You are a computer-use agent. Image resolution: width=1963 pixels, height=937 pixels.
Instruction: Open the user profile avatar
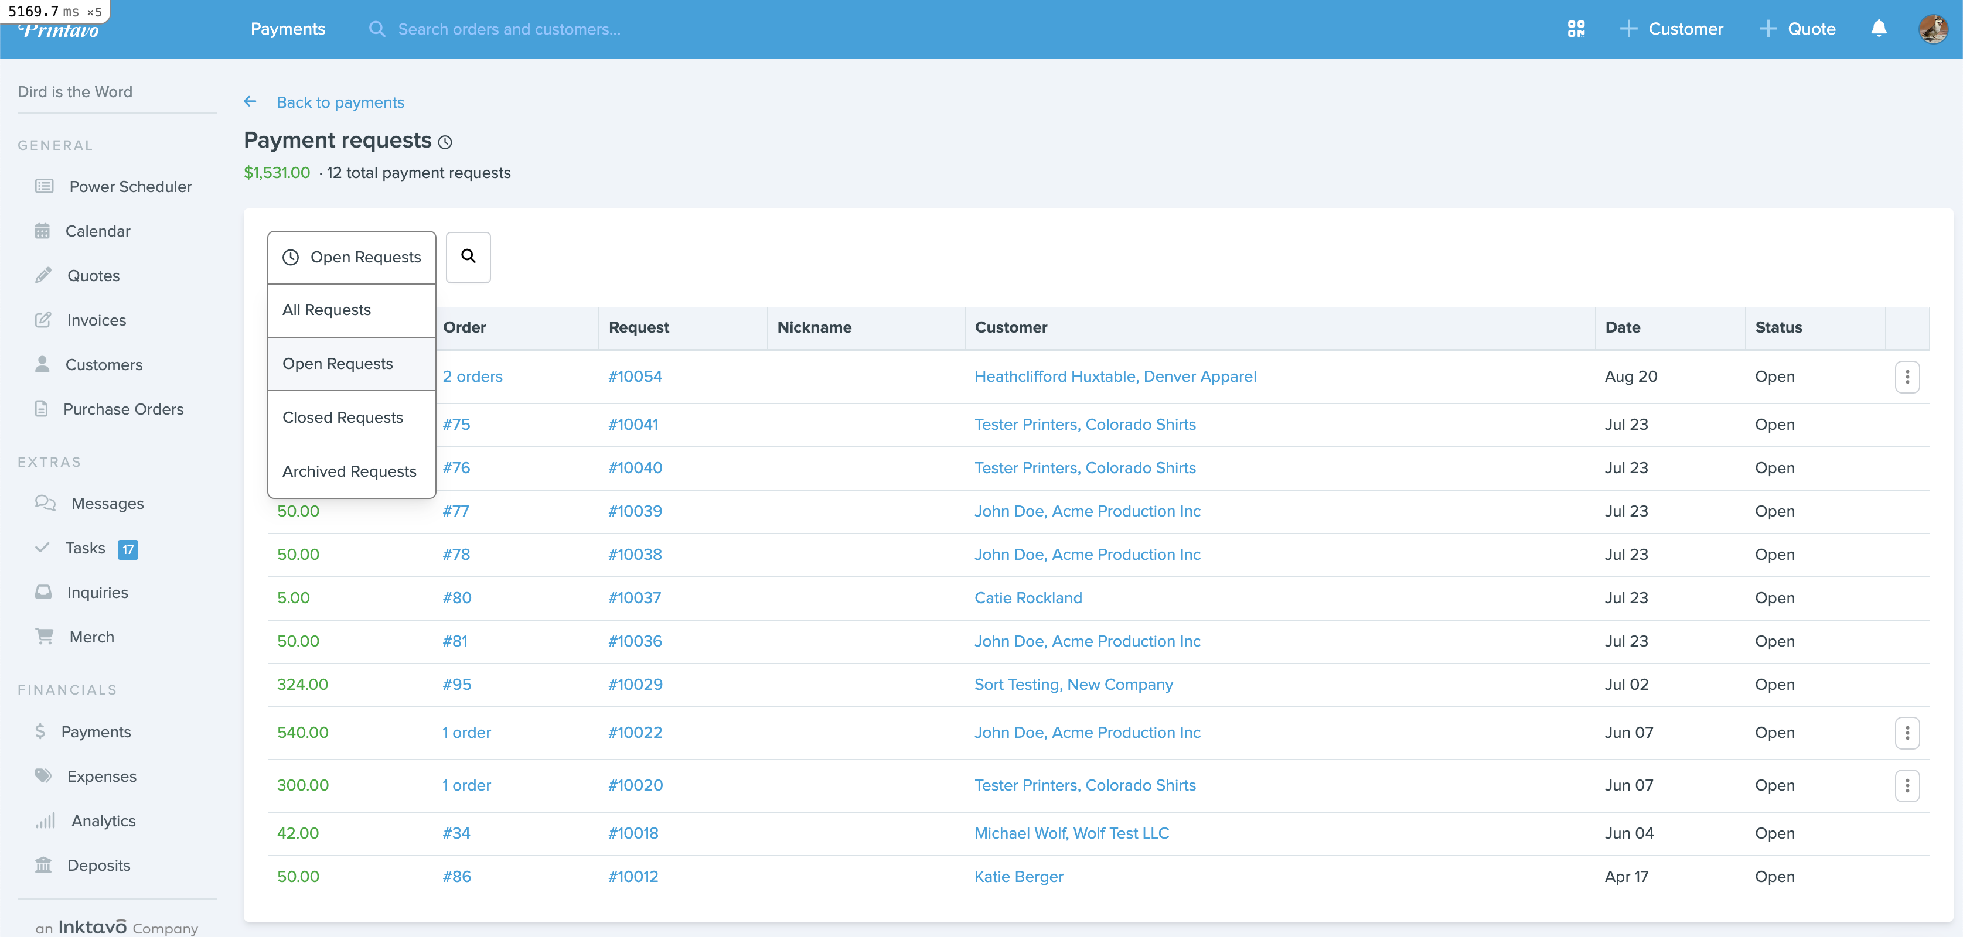[1933, 29]
